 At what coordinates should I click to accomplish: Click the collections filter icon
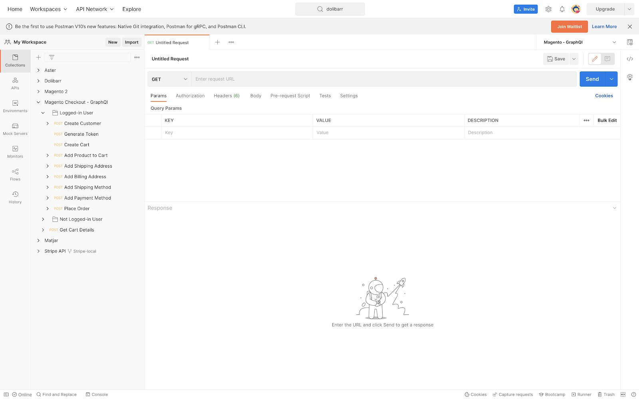52,57
